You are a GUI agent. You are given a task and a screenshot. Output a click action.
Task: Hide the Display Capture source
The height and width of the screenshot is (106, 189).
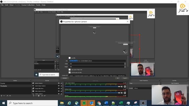(59, 94)
